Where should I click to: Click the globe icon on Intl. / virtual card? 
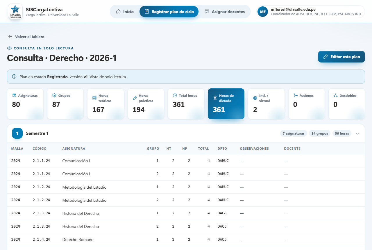pos(255,98)
